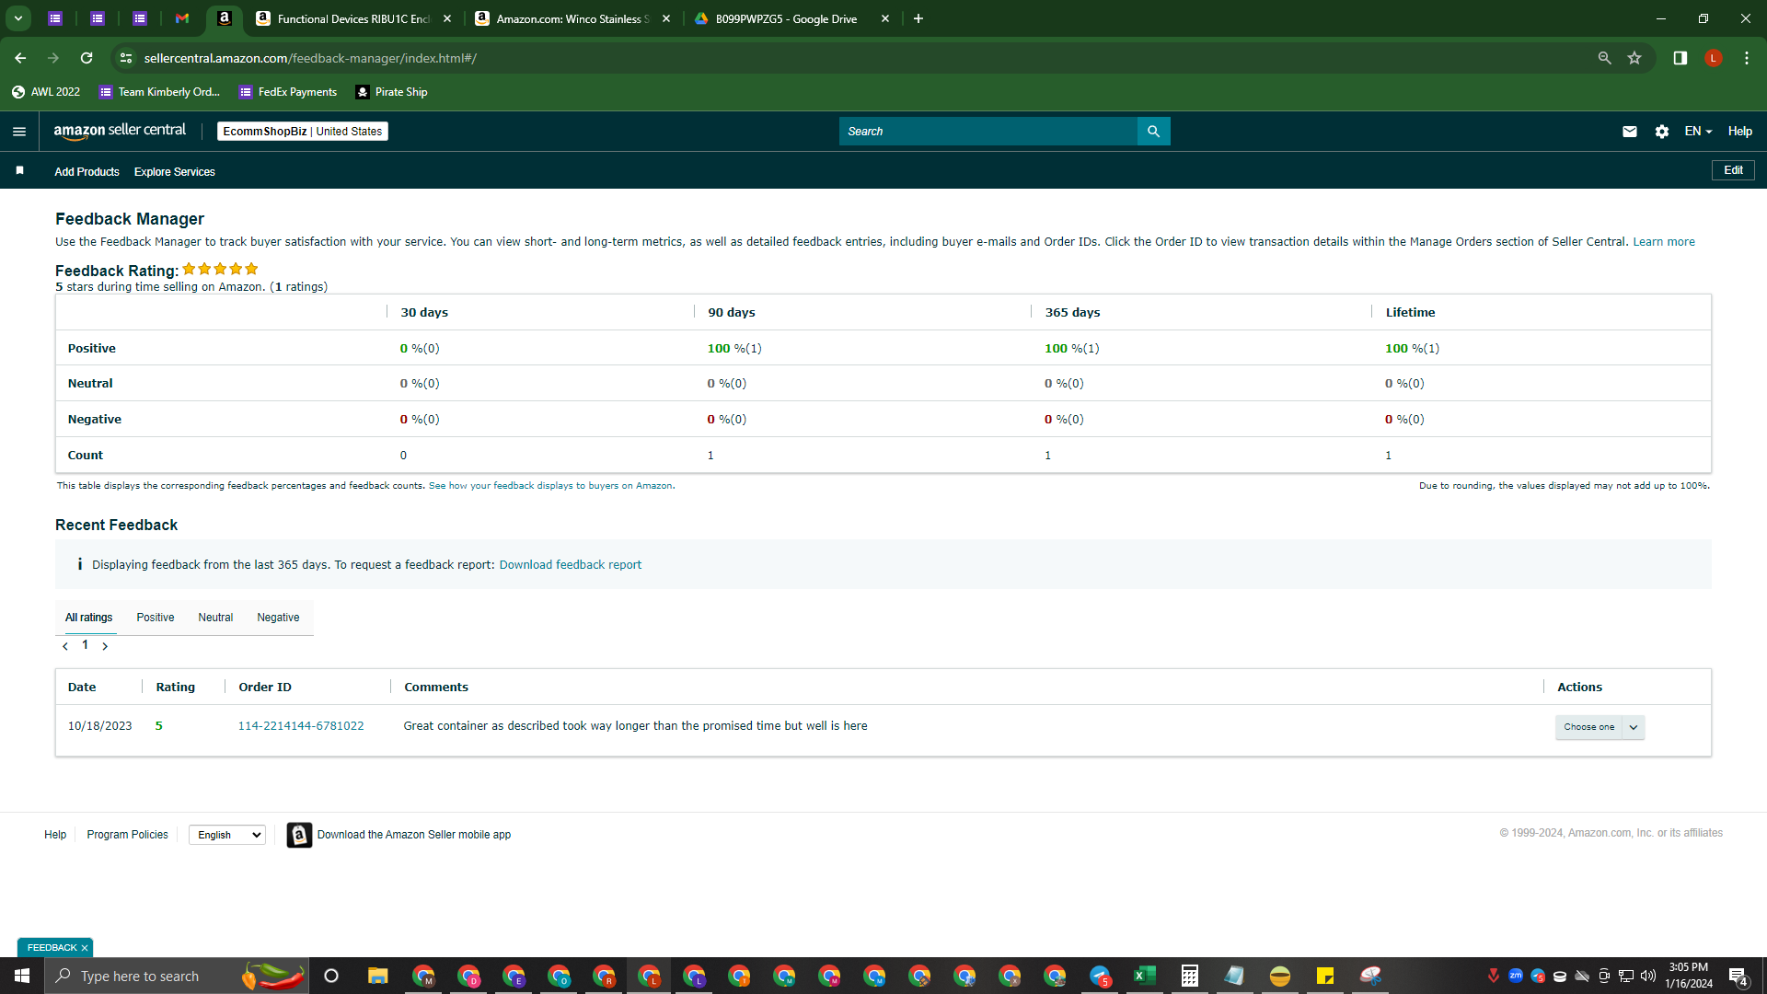This screenshot has height=994, width=1767.
Task: Open the Chrome profile avatar
Action: click(1713, 58)
